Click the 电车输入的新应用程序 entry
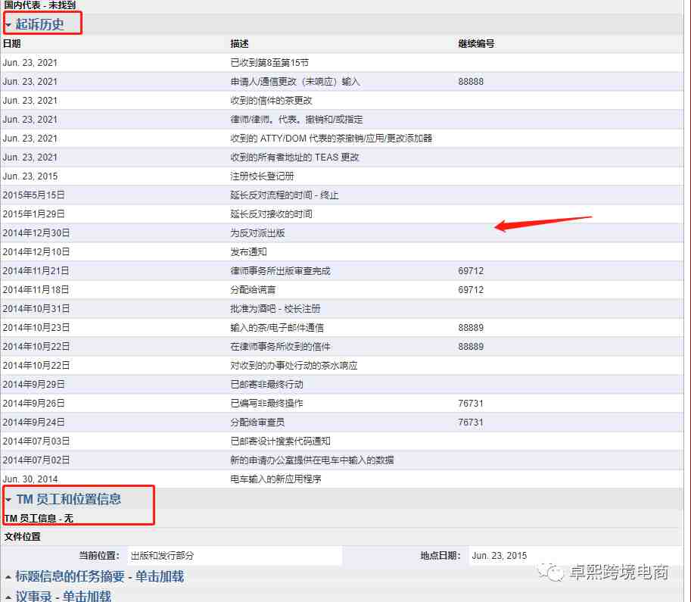This screenshot has width=691, height=602. click(x=275, y=479)
